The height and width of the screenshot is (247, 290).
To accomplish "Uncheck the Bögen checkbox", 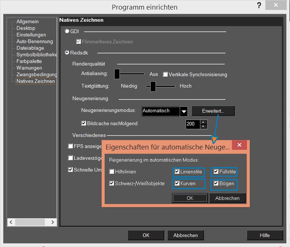I will pos(216,183).
